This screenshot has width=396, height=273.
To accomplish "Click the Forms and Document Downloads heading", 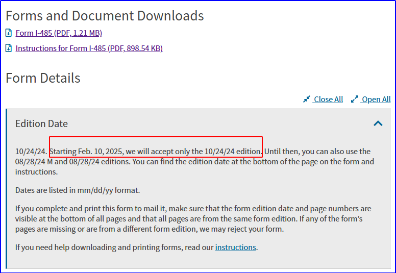I will pyautogui.click(x=105, y=16).
